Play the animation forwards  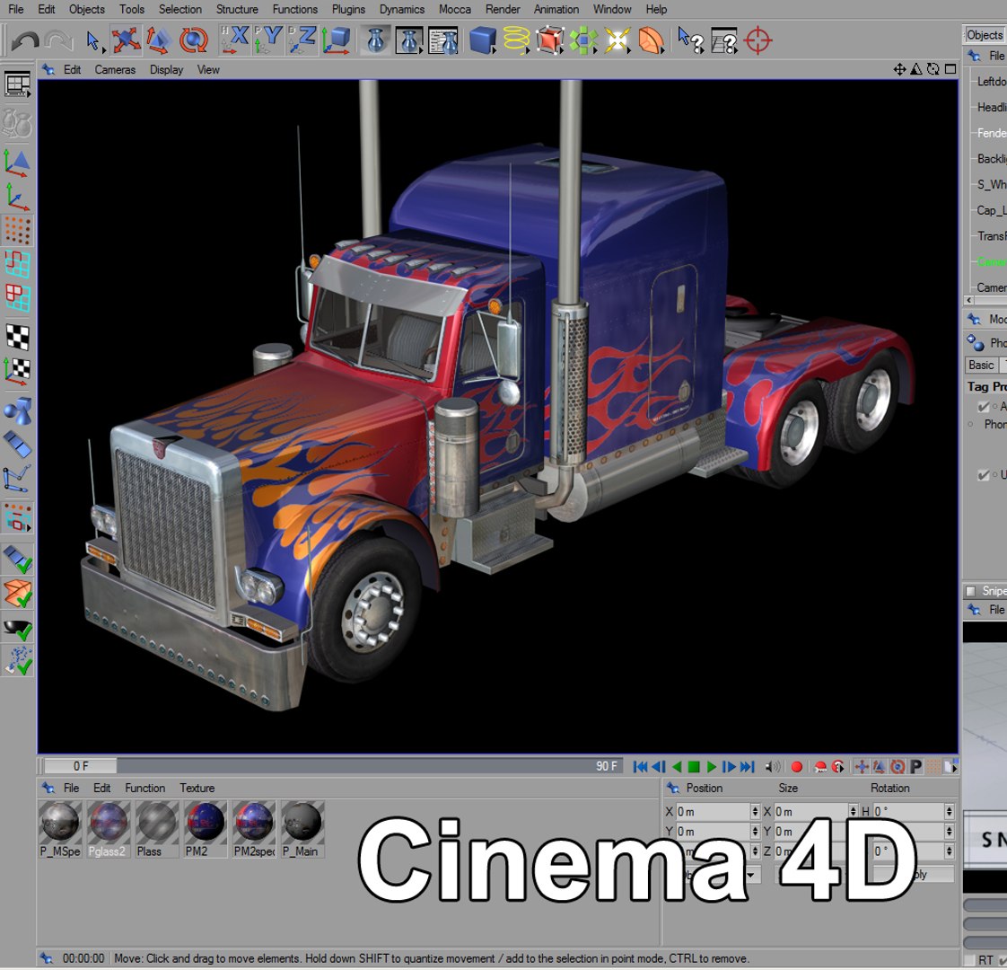712,766
